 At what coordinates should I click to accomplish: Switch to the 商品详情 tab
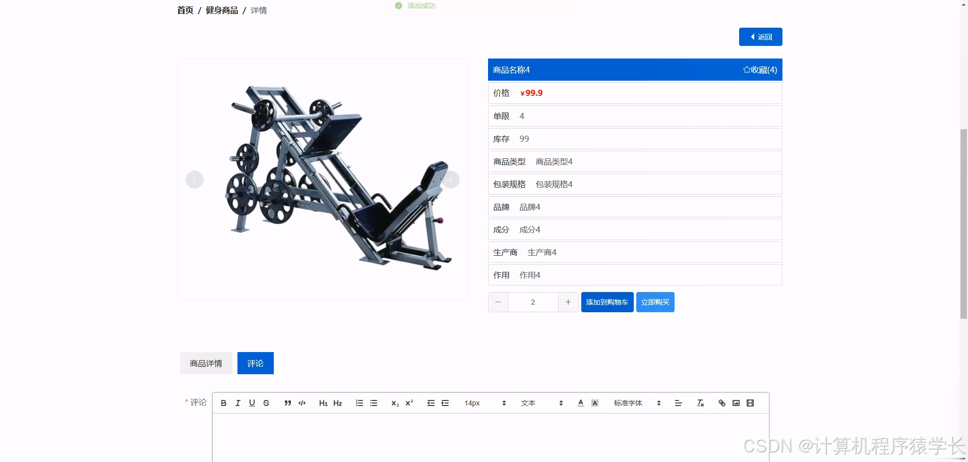tap(205, 363)
